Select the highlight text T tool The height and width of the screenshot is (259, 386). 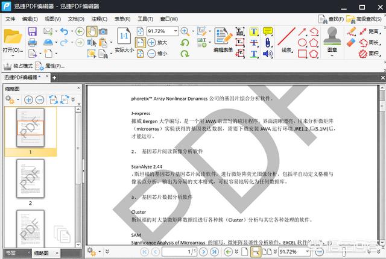point(254,31)
